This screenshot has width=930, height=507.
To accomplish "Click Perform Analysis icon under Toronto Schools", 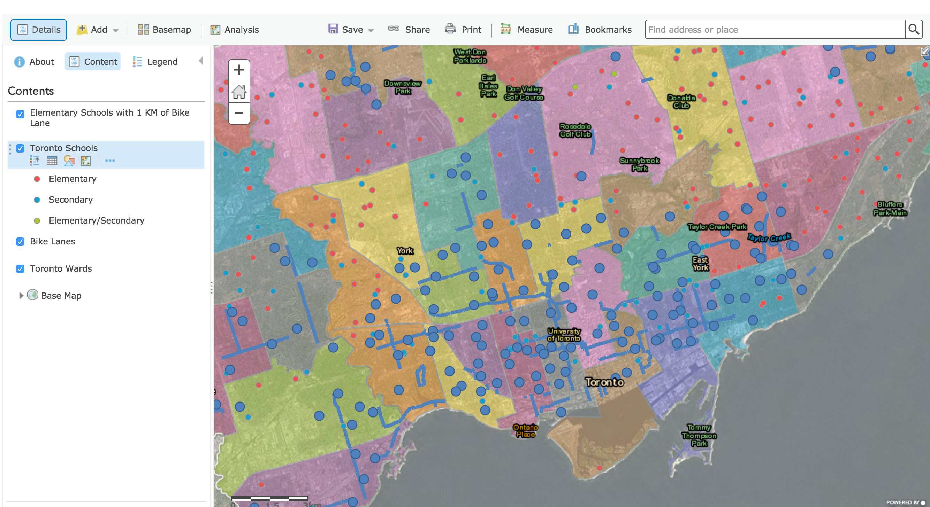I will pyautogui.click(x=86, y=161).
